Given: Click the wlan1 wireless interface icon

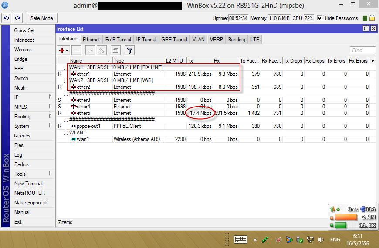Looking at the screenshot, I should coord(73,139).
